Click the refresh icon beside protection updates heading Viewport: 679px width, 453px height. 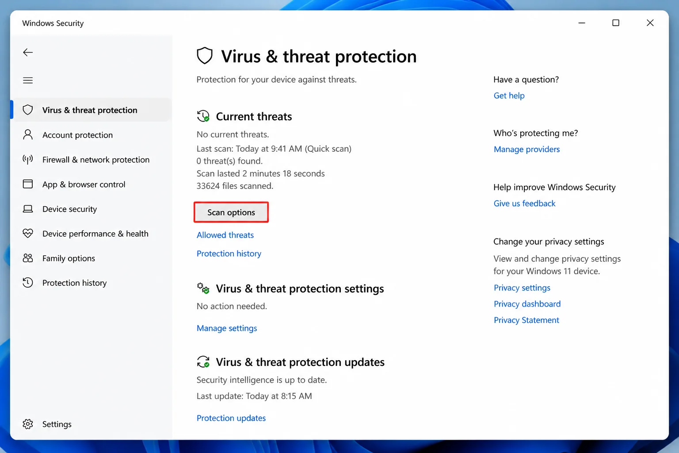click(x=203, y=362)
